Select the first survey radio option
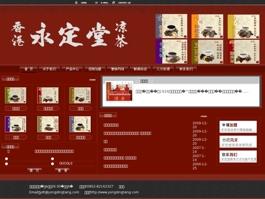 click(7, 159)
